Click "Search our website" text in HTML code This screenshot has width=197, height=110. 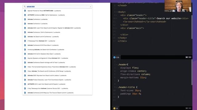point(169,18)
